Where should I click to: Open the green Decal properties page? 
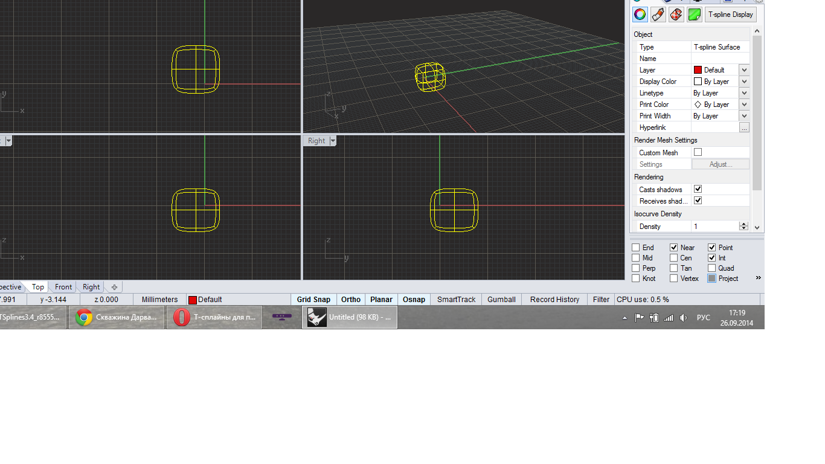pyautogui.click(x=695, y=14)
